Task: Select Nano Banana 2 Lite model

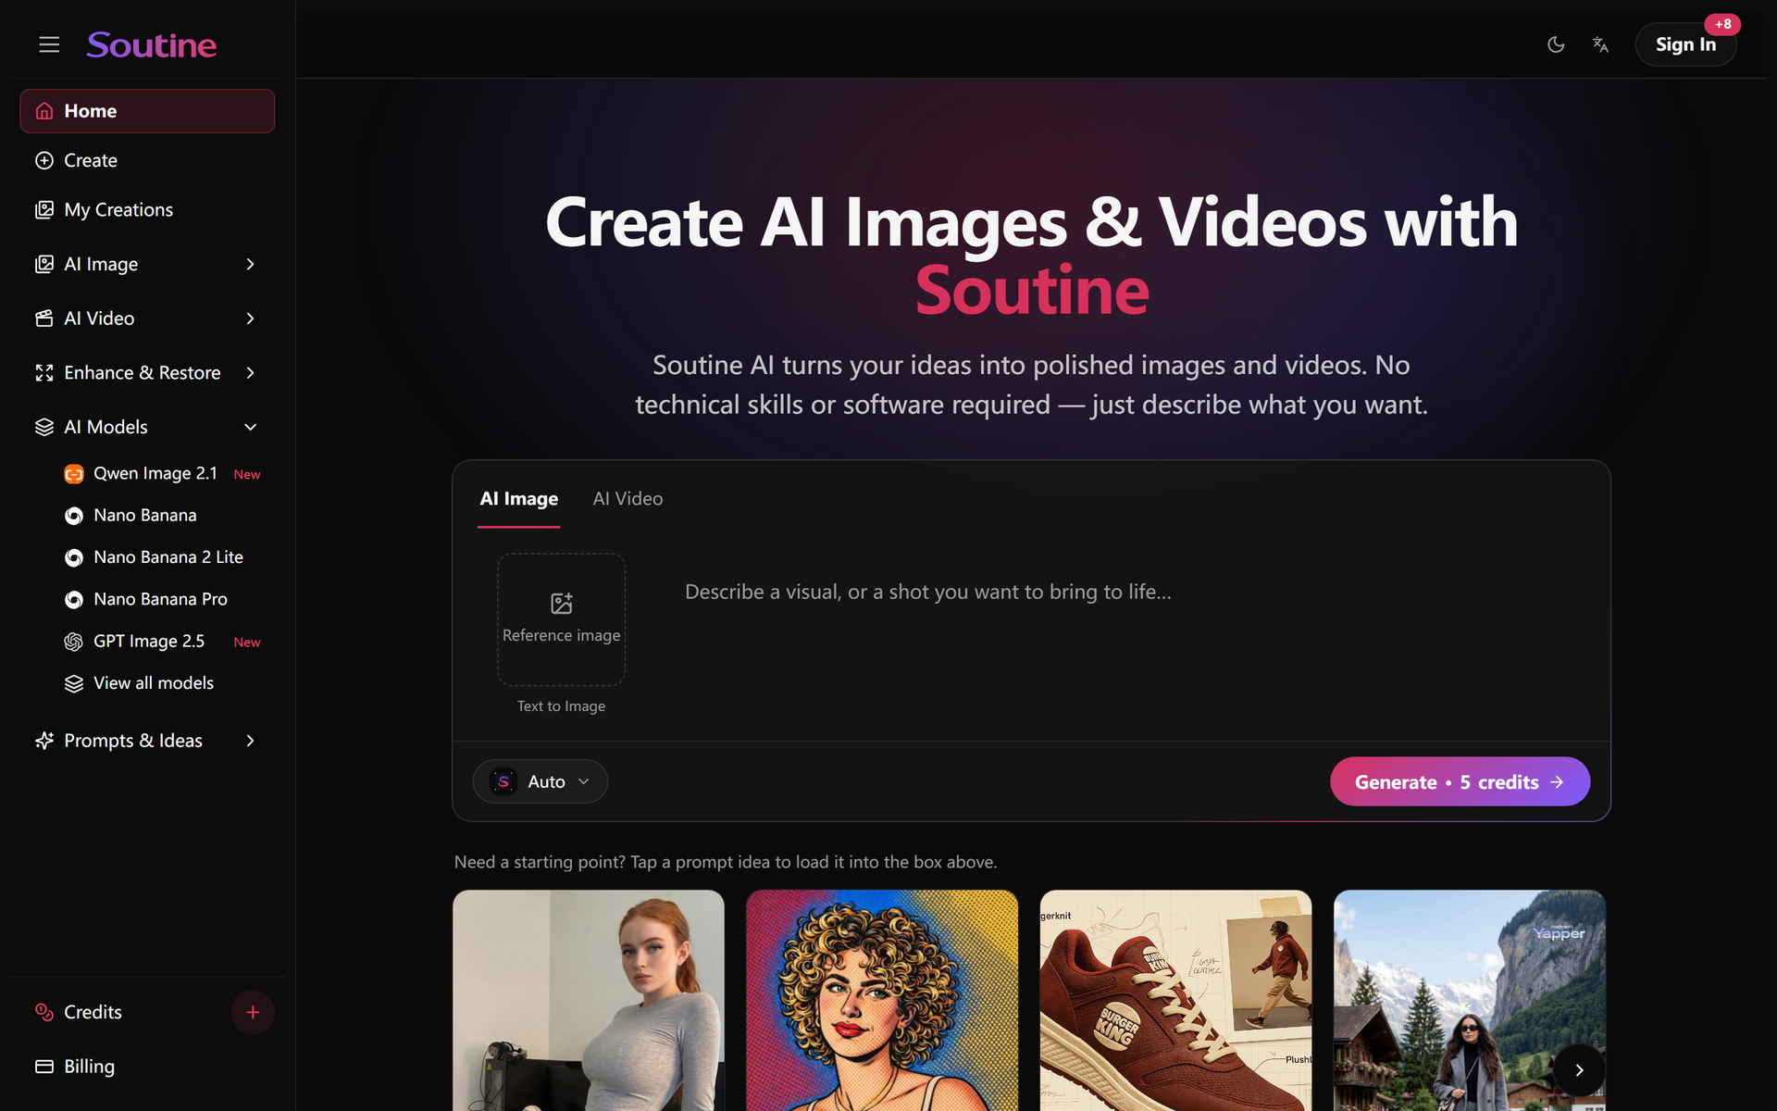Action: [x=162, y=557]
